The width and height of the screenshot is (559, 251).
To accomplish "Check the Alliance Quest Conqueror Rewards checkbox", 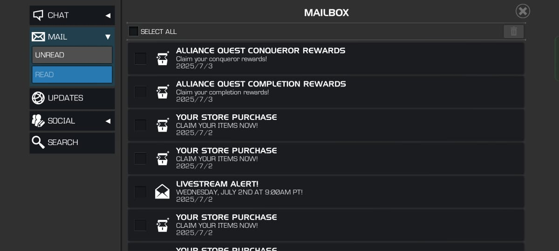I will [140, 59].
